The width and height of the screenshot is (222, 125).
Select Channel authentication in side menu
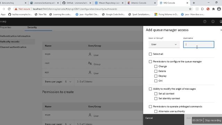click(13, 47)
